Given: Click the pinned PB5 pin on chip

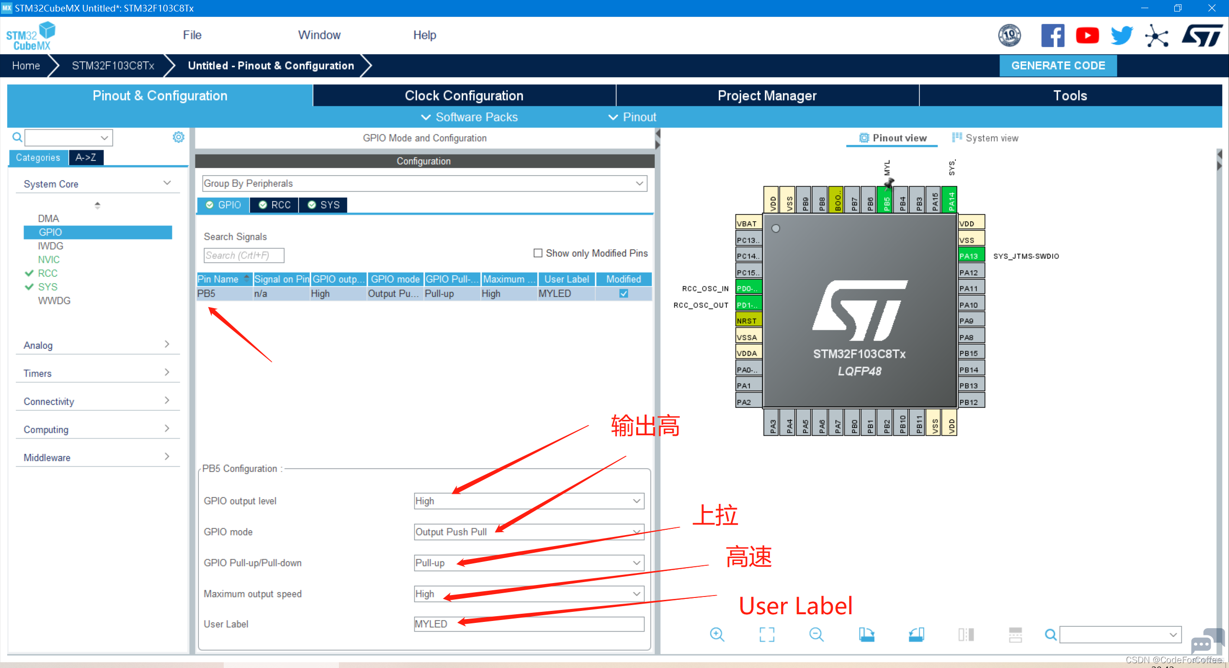Looking at the screenshot, I should [886, 200].
